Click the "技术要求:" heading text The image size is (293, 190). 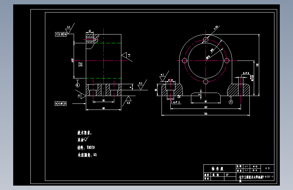click(84, 133)
